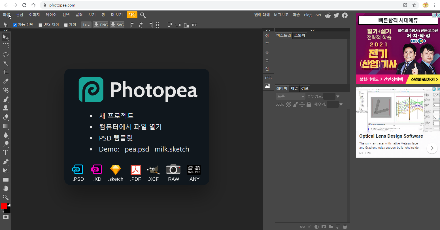Click the align left edges icon
The height and width of the screenshot is (230, 440).
click(x=133, y=25)
